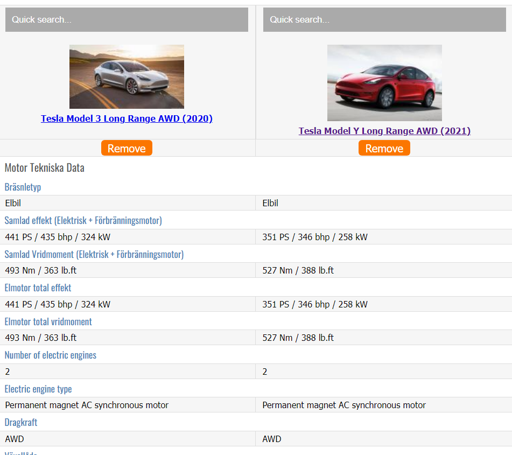The width and height of the screenshot is (512, 455).
Task: Select Samlad effekt value 441 PS / 435 bhp
Action: 128,237
